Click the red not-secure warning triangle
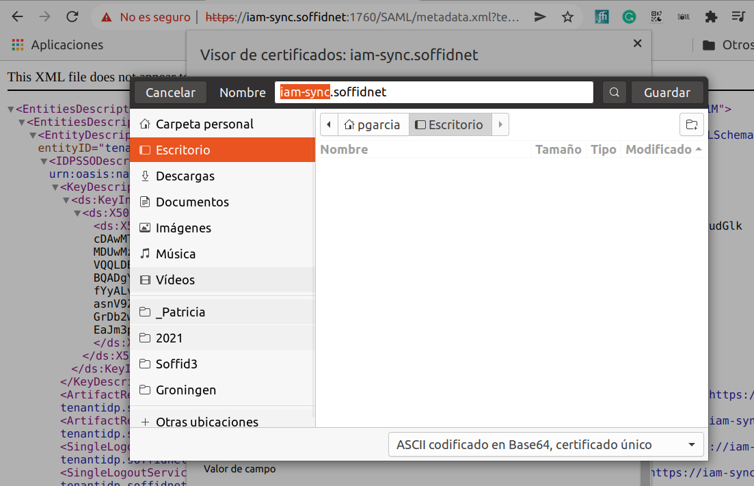This screenshot has height=486, width=754. pos(106,17)
